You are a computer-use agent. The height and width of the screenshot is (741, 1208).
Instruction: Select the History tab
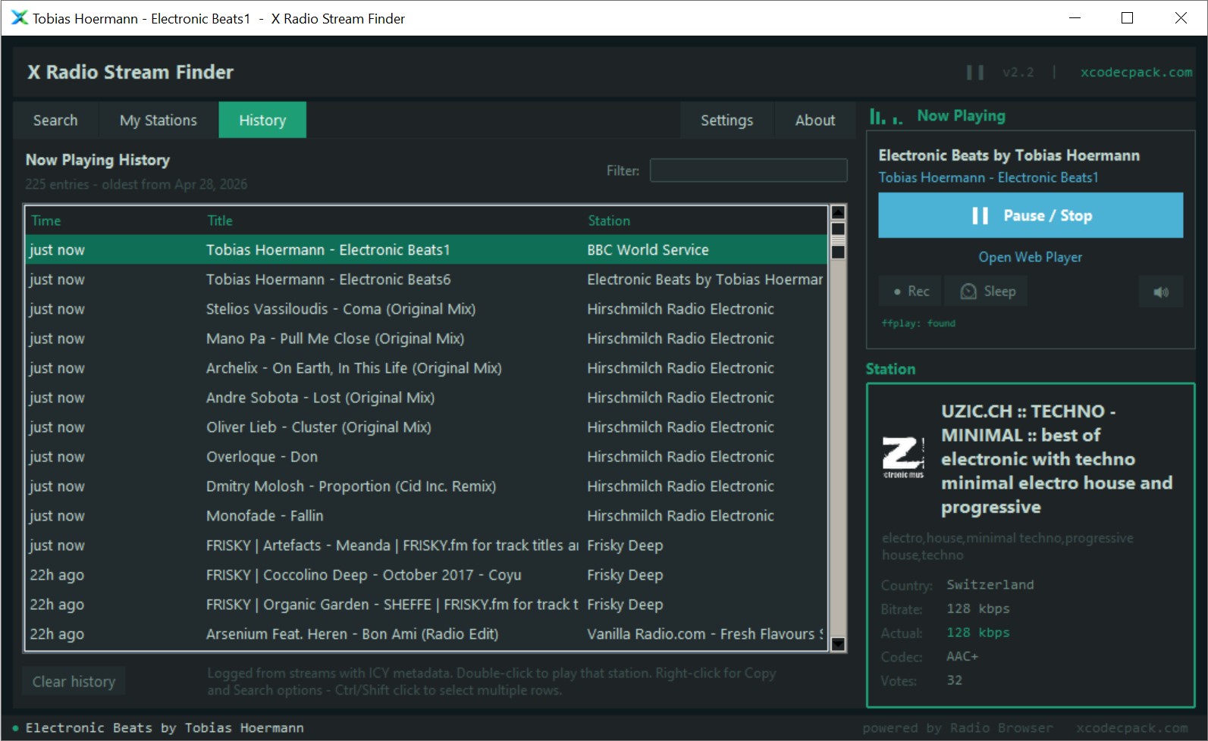pyautogui.click(x=262, y=120)
